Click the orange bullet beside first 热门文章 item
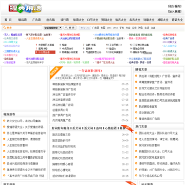Image resolution: width=185 pixels, height=185 pixels. 136,133
